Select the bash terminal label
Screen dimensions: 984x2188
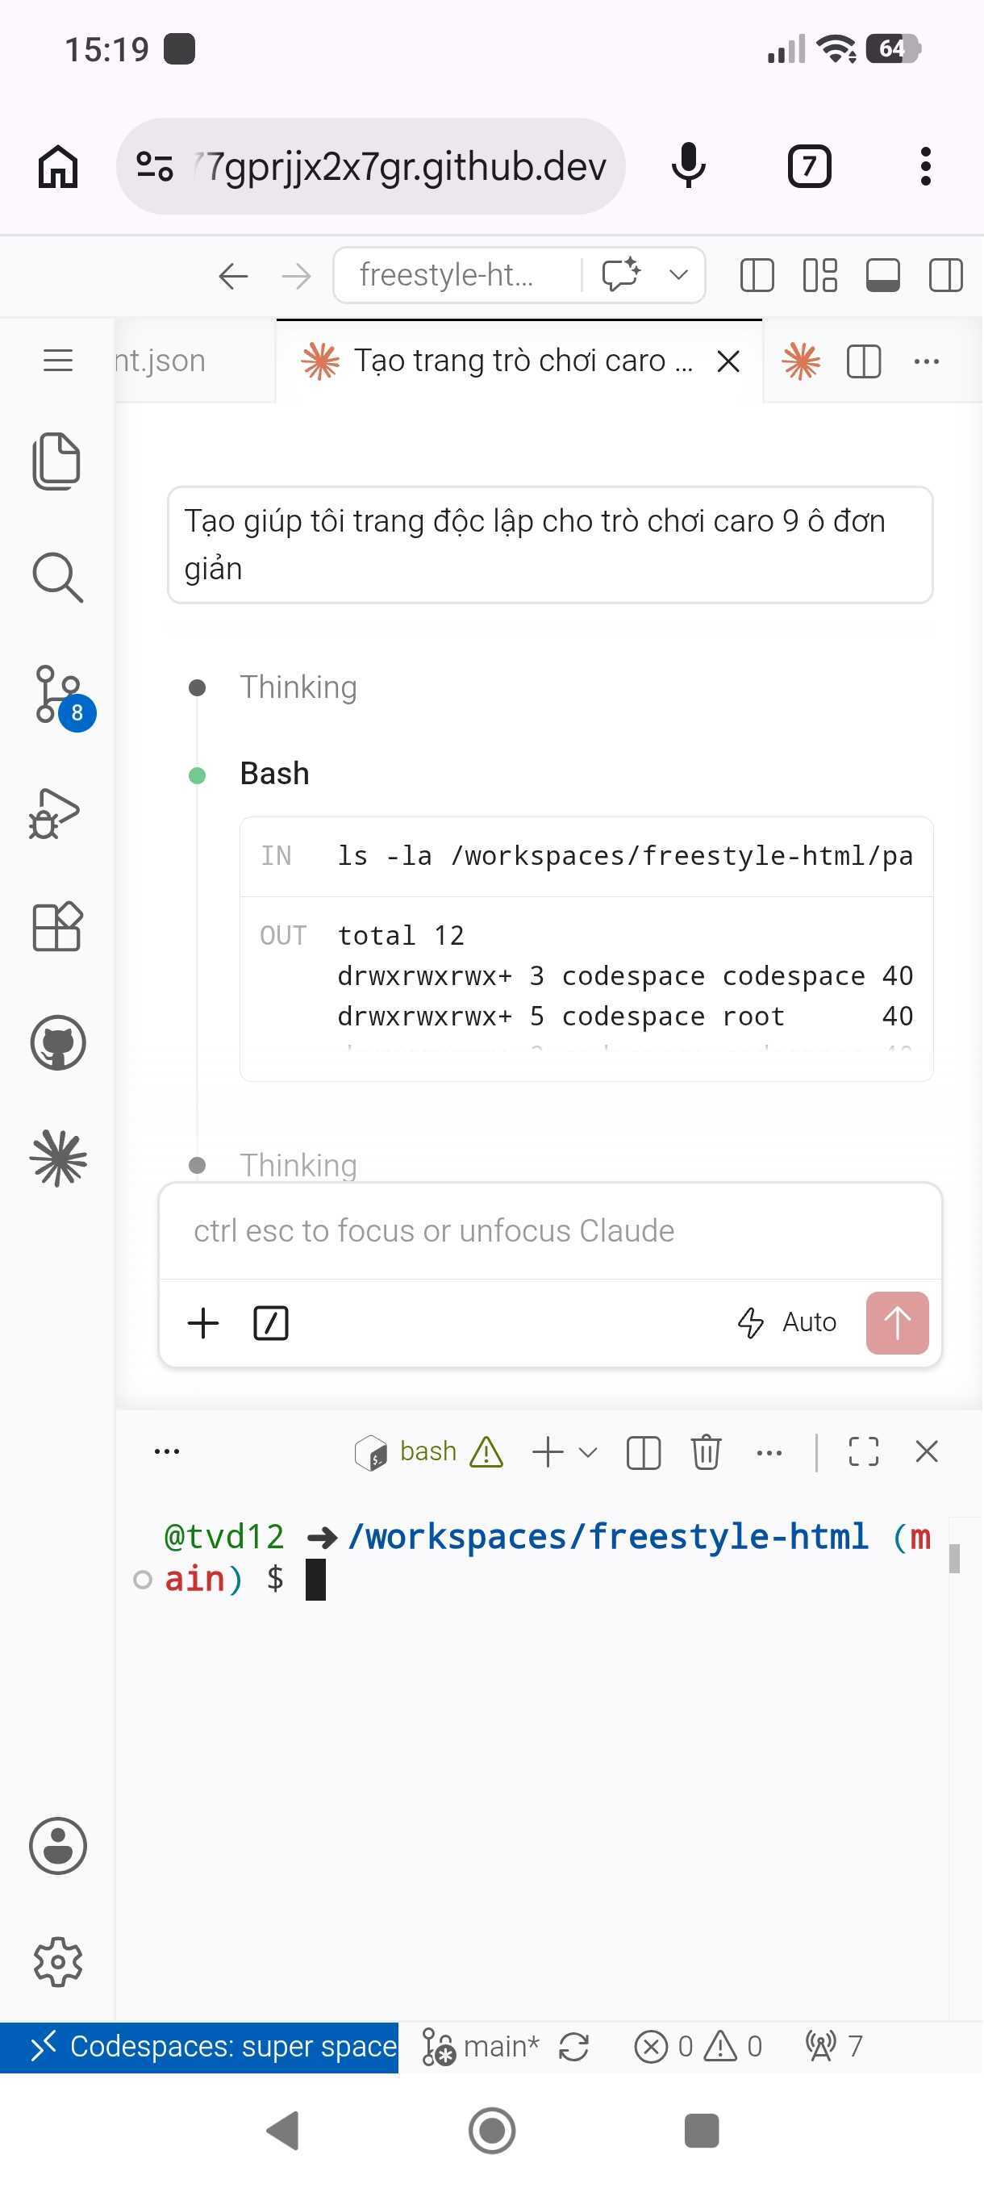[x=428, y=1451]
